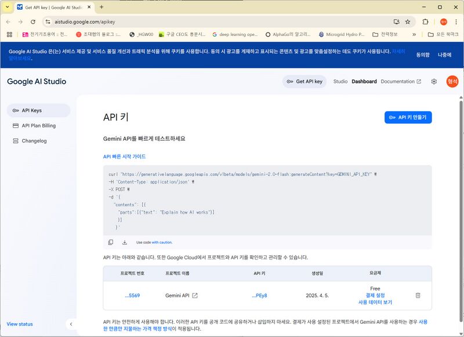The width and height of the screenshot is (464, 337).
Task: Expand the hidden bookmarks overflow chevron
Action: (x=414, y=35)
